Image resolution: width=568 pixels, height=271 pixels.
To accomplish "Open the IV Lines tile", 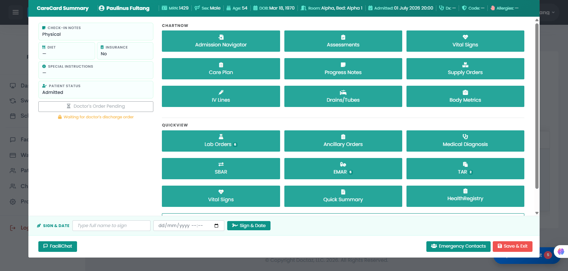I will (x=221, y=96).
